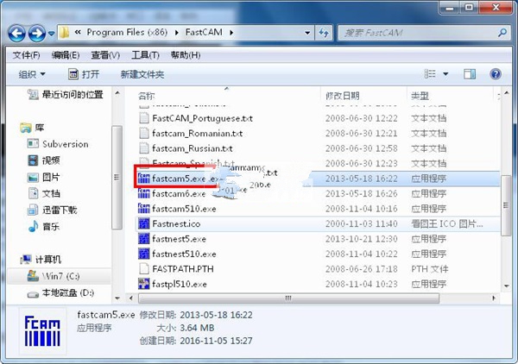The width and height of the screenshot is (518, 364).
Task: Select 迅雷下载 library
Action: click(52, 210)
